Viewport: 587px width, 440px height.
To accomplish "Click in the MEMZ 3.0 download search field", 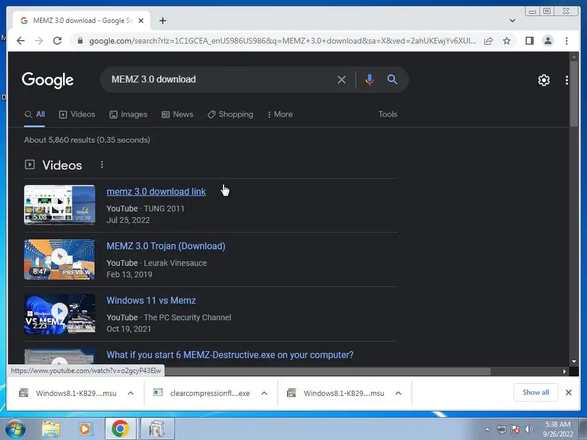I will (221, 79).
